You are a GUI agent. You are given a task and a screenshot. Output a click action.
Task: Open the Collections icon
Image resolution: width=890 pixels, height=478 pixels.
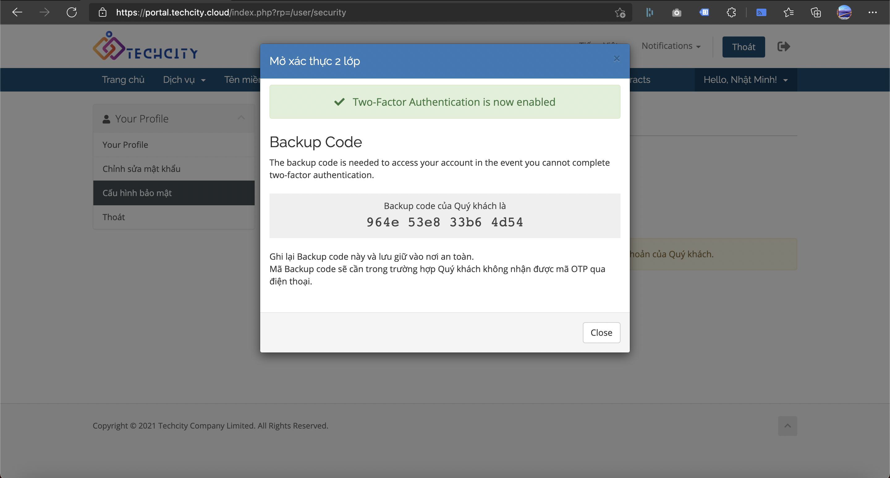(816, 12)
